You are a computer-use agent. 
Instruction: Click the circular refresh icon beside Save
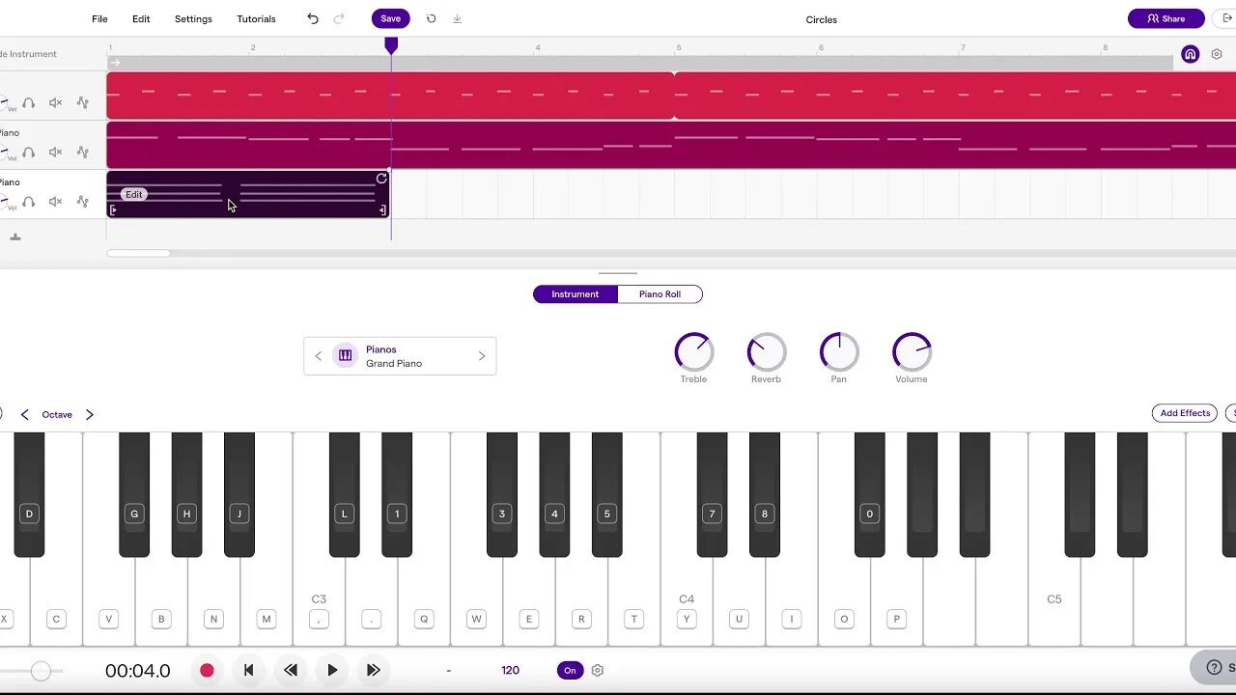431,18
